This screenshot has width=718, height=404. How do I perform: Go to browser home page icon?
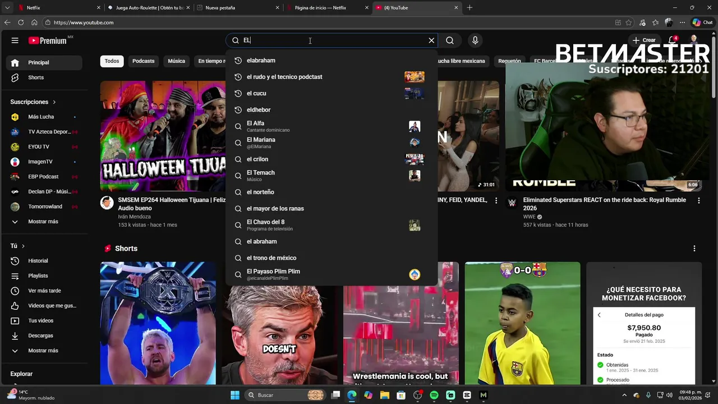[34, 22]
